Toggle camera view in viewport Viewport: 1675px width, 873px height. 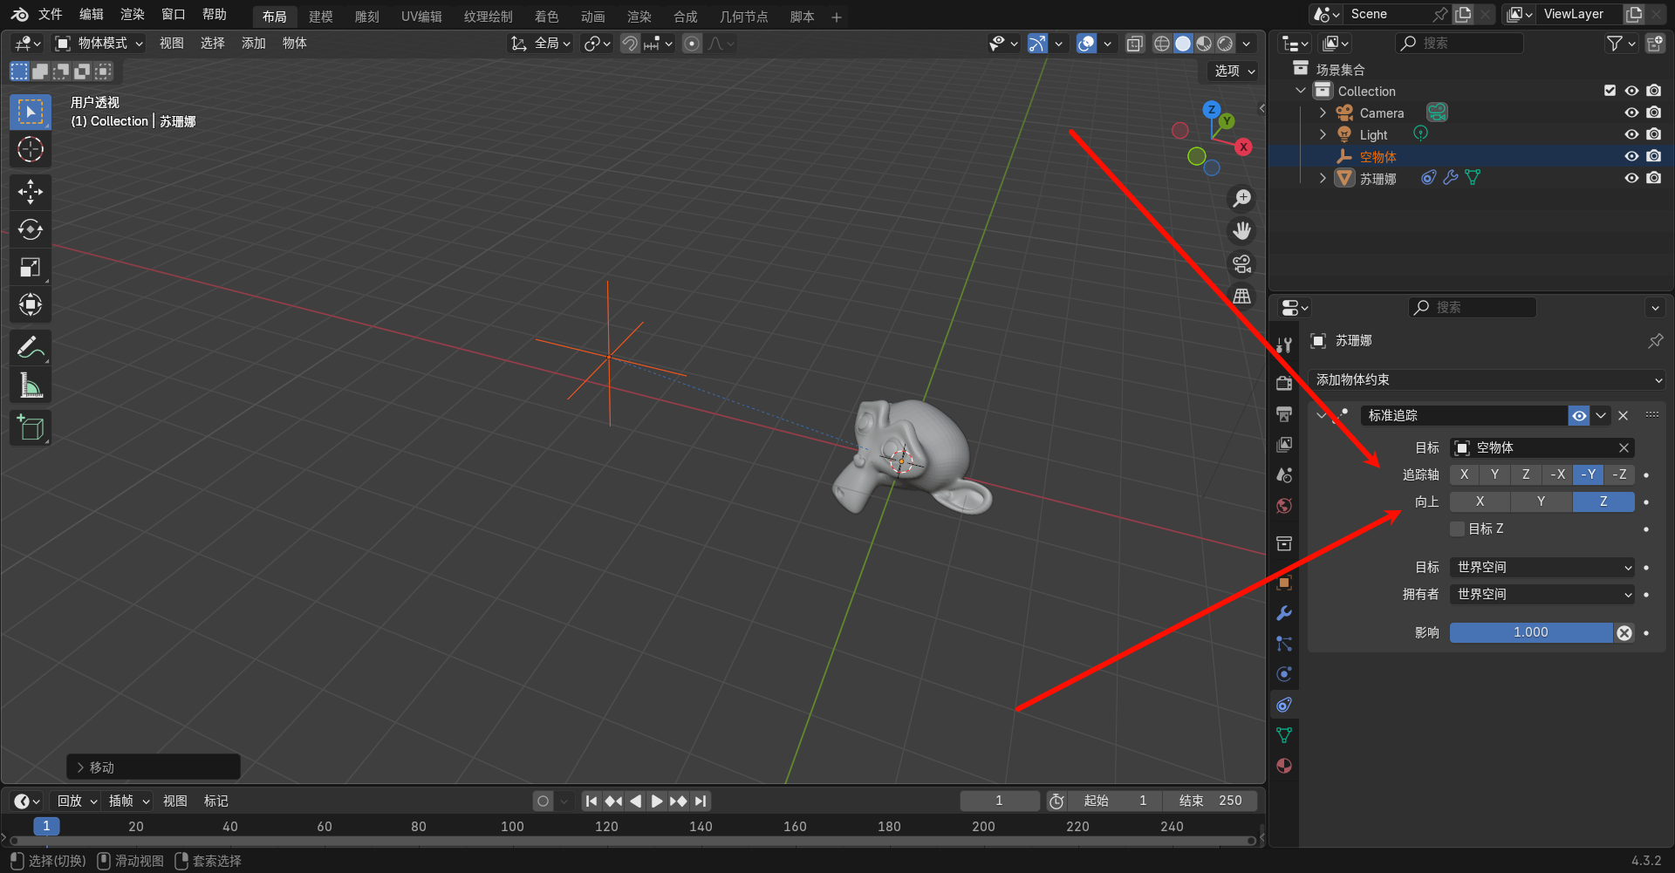[1241, 263]
